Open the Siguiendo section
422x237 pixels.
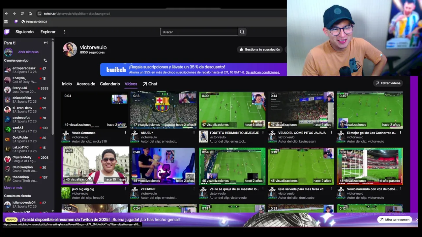click(24, 32)
